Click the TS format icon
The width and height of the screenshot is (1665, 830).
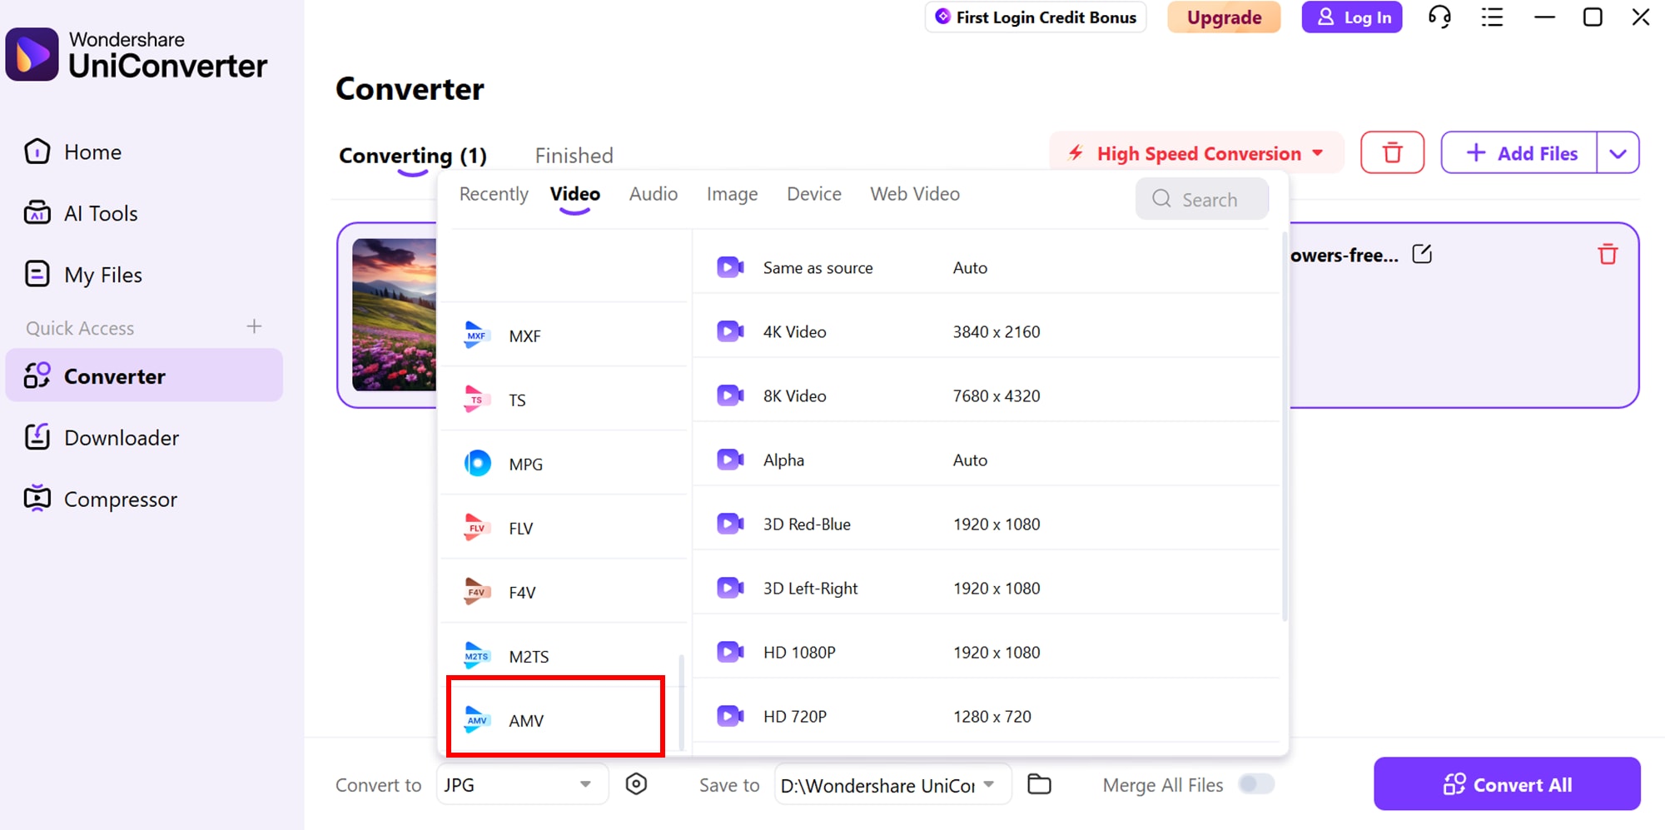(476, 400)
